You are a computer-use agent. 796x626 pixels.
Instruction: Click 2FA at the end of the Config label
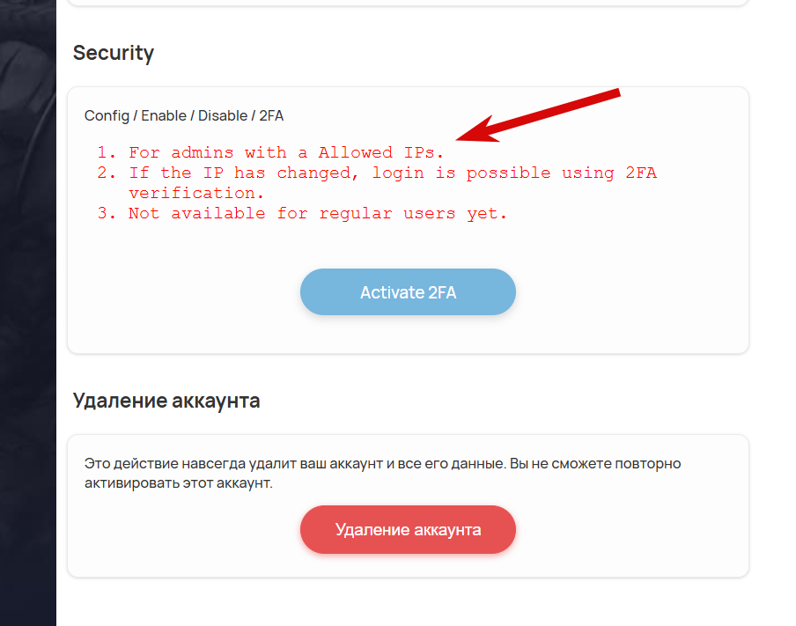[271, 115]
